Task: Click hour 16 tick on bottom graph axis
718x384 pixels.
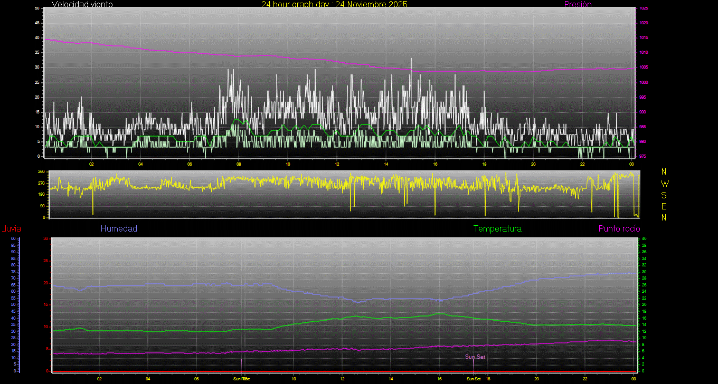Action: (x=439, y=379)
